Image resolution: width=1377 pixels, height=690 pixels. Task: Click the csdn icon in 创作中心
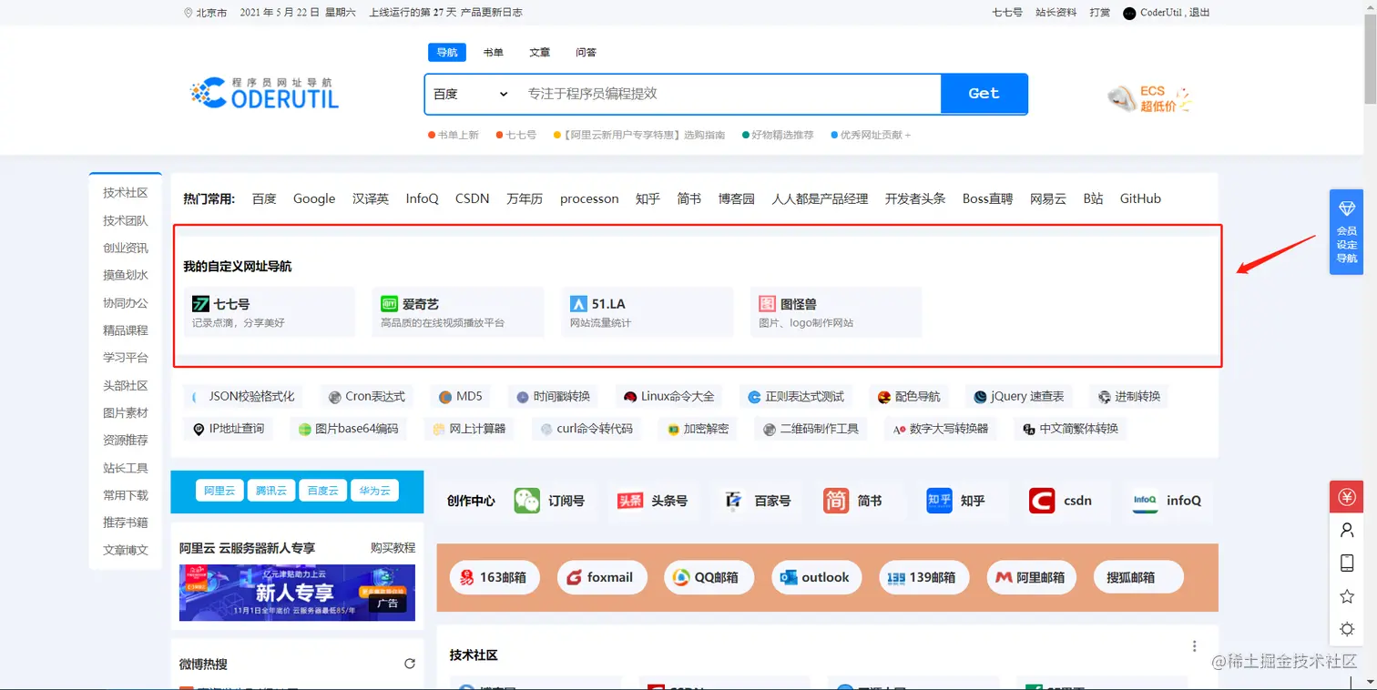1042,501
